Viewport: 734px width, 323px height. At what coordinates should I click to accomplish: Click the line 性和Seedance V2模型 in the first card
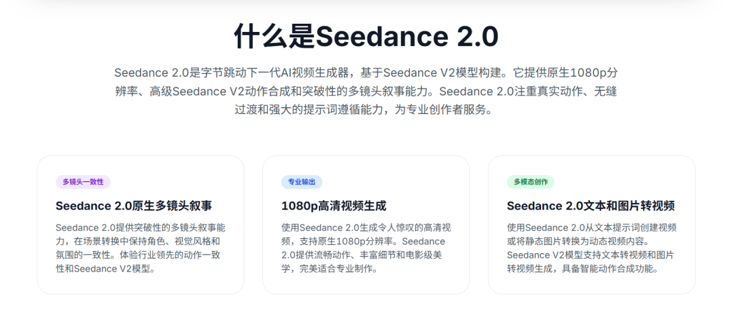pos(105,269)
